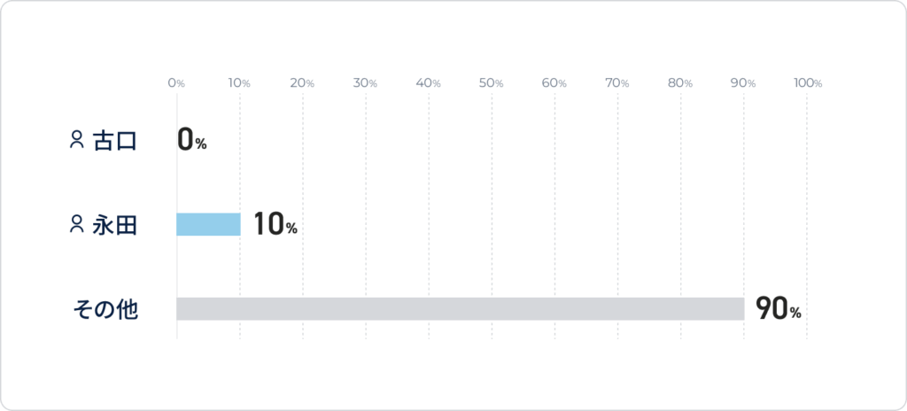
Task: Click the 50% axis tick label
Action: (492, 82)
